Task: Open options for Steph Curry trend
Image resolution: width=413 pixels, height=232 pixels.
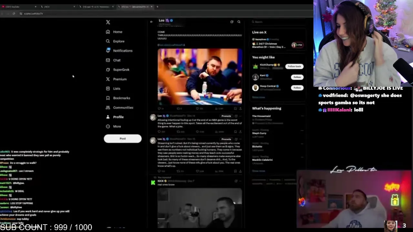Action: (302, 130)
